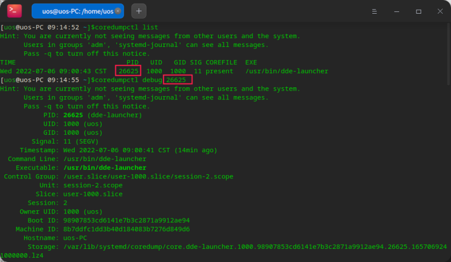Click 26625 after the coredumpctl debug command

178,80
